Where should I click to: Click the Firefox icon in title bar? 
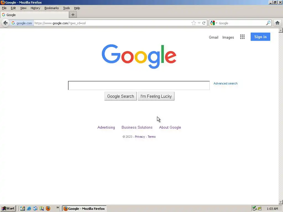tap(2, 2)
